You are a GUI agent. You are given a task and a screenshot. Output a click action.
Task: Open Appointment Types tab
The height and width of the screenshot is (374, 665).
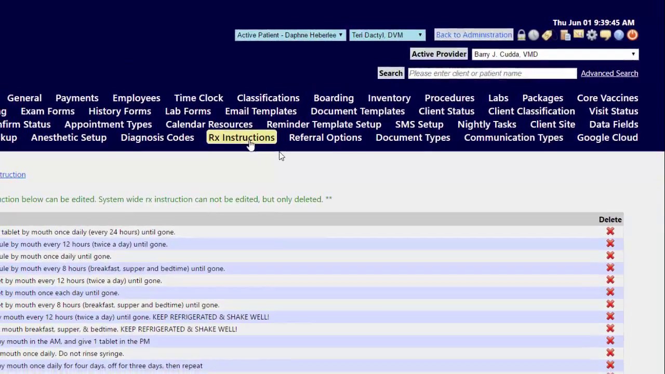coord(108,125)
